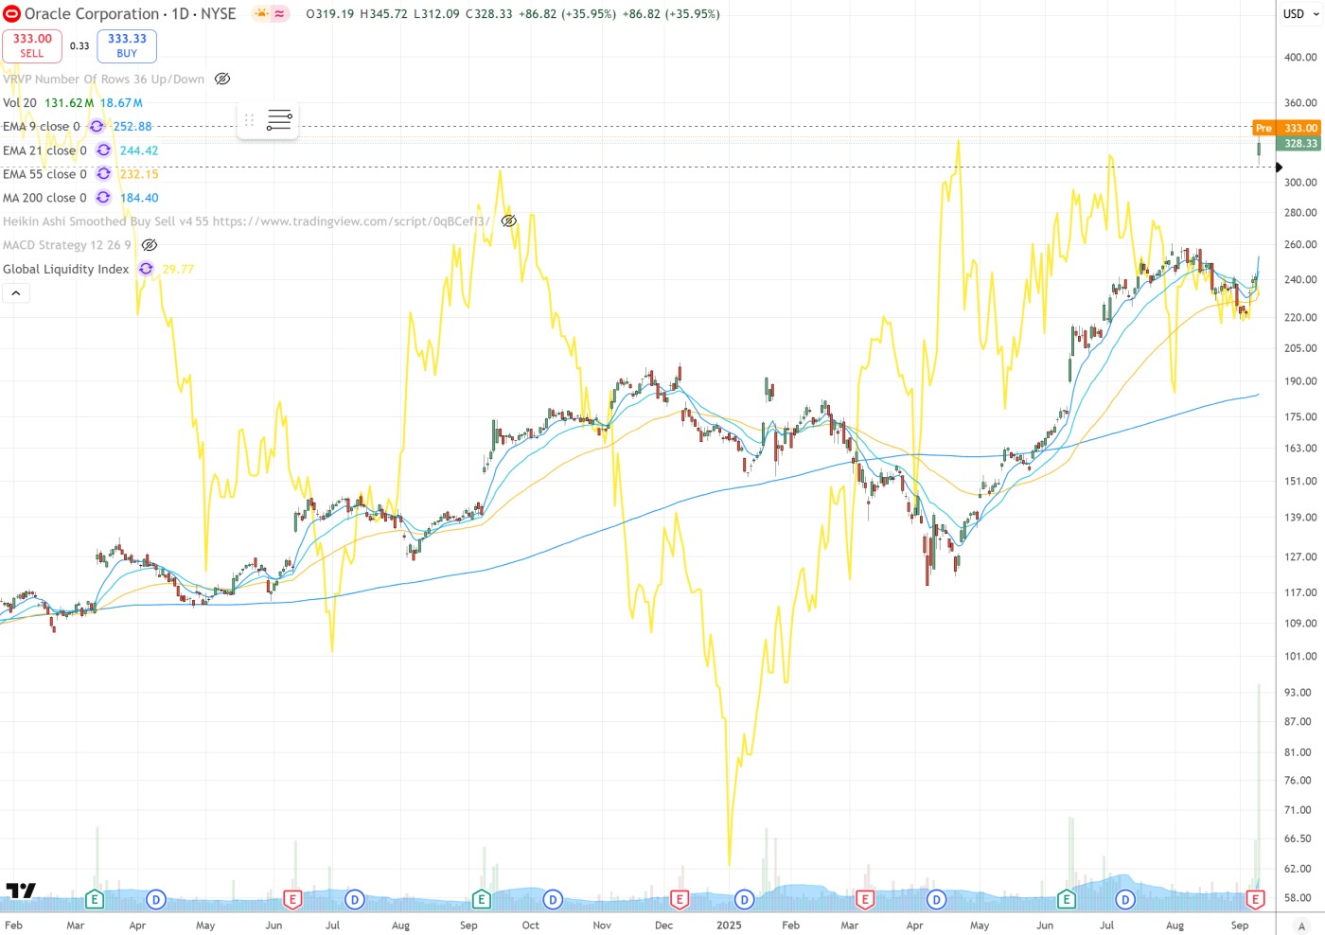Click the refresh icon next to EMA 9
Viewport: 1325px width, 935px height.
pos(97,127)
